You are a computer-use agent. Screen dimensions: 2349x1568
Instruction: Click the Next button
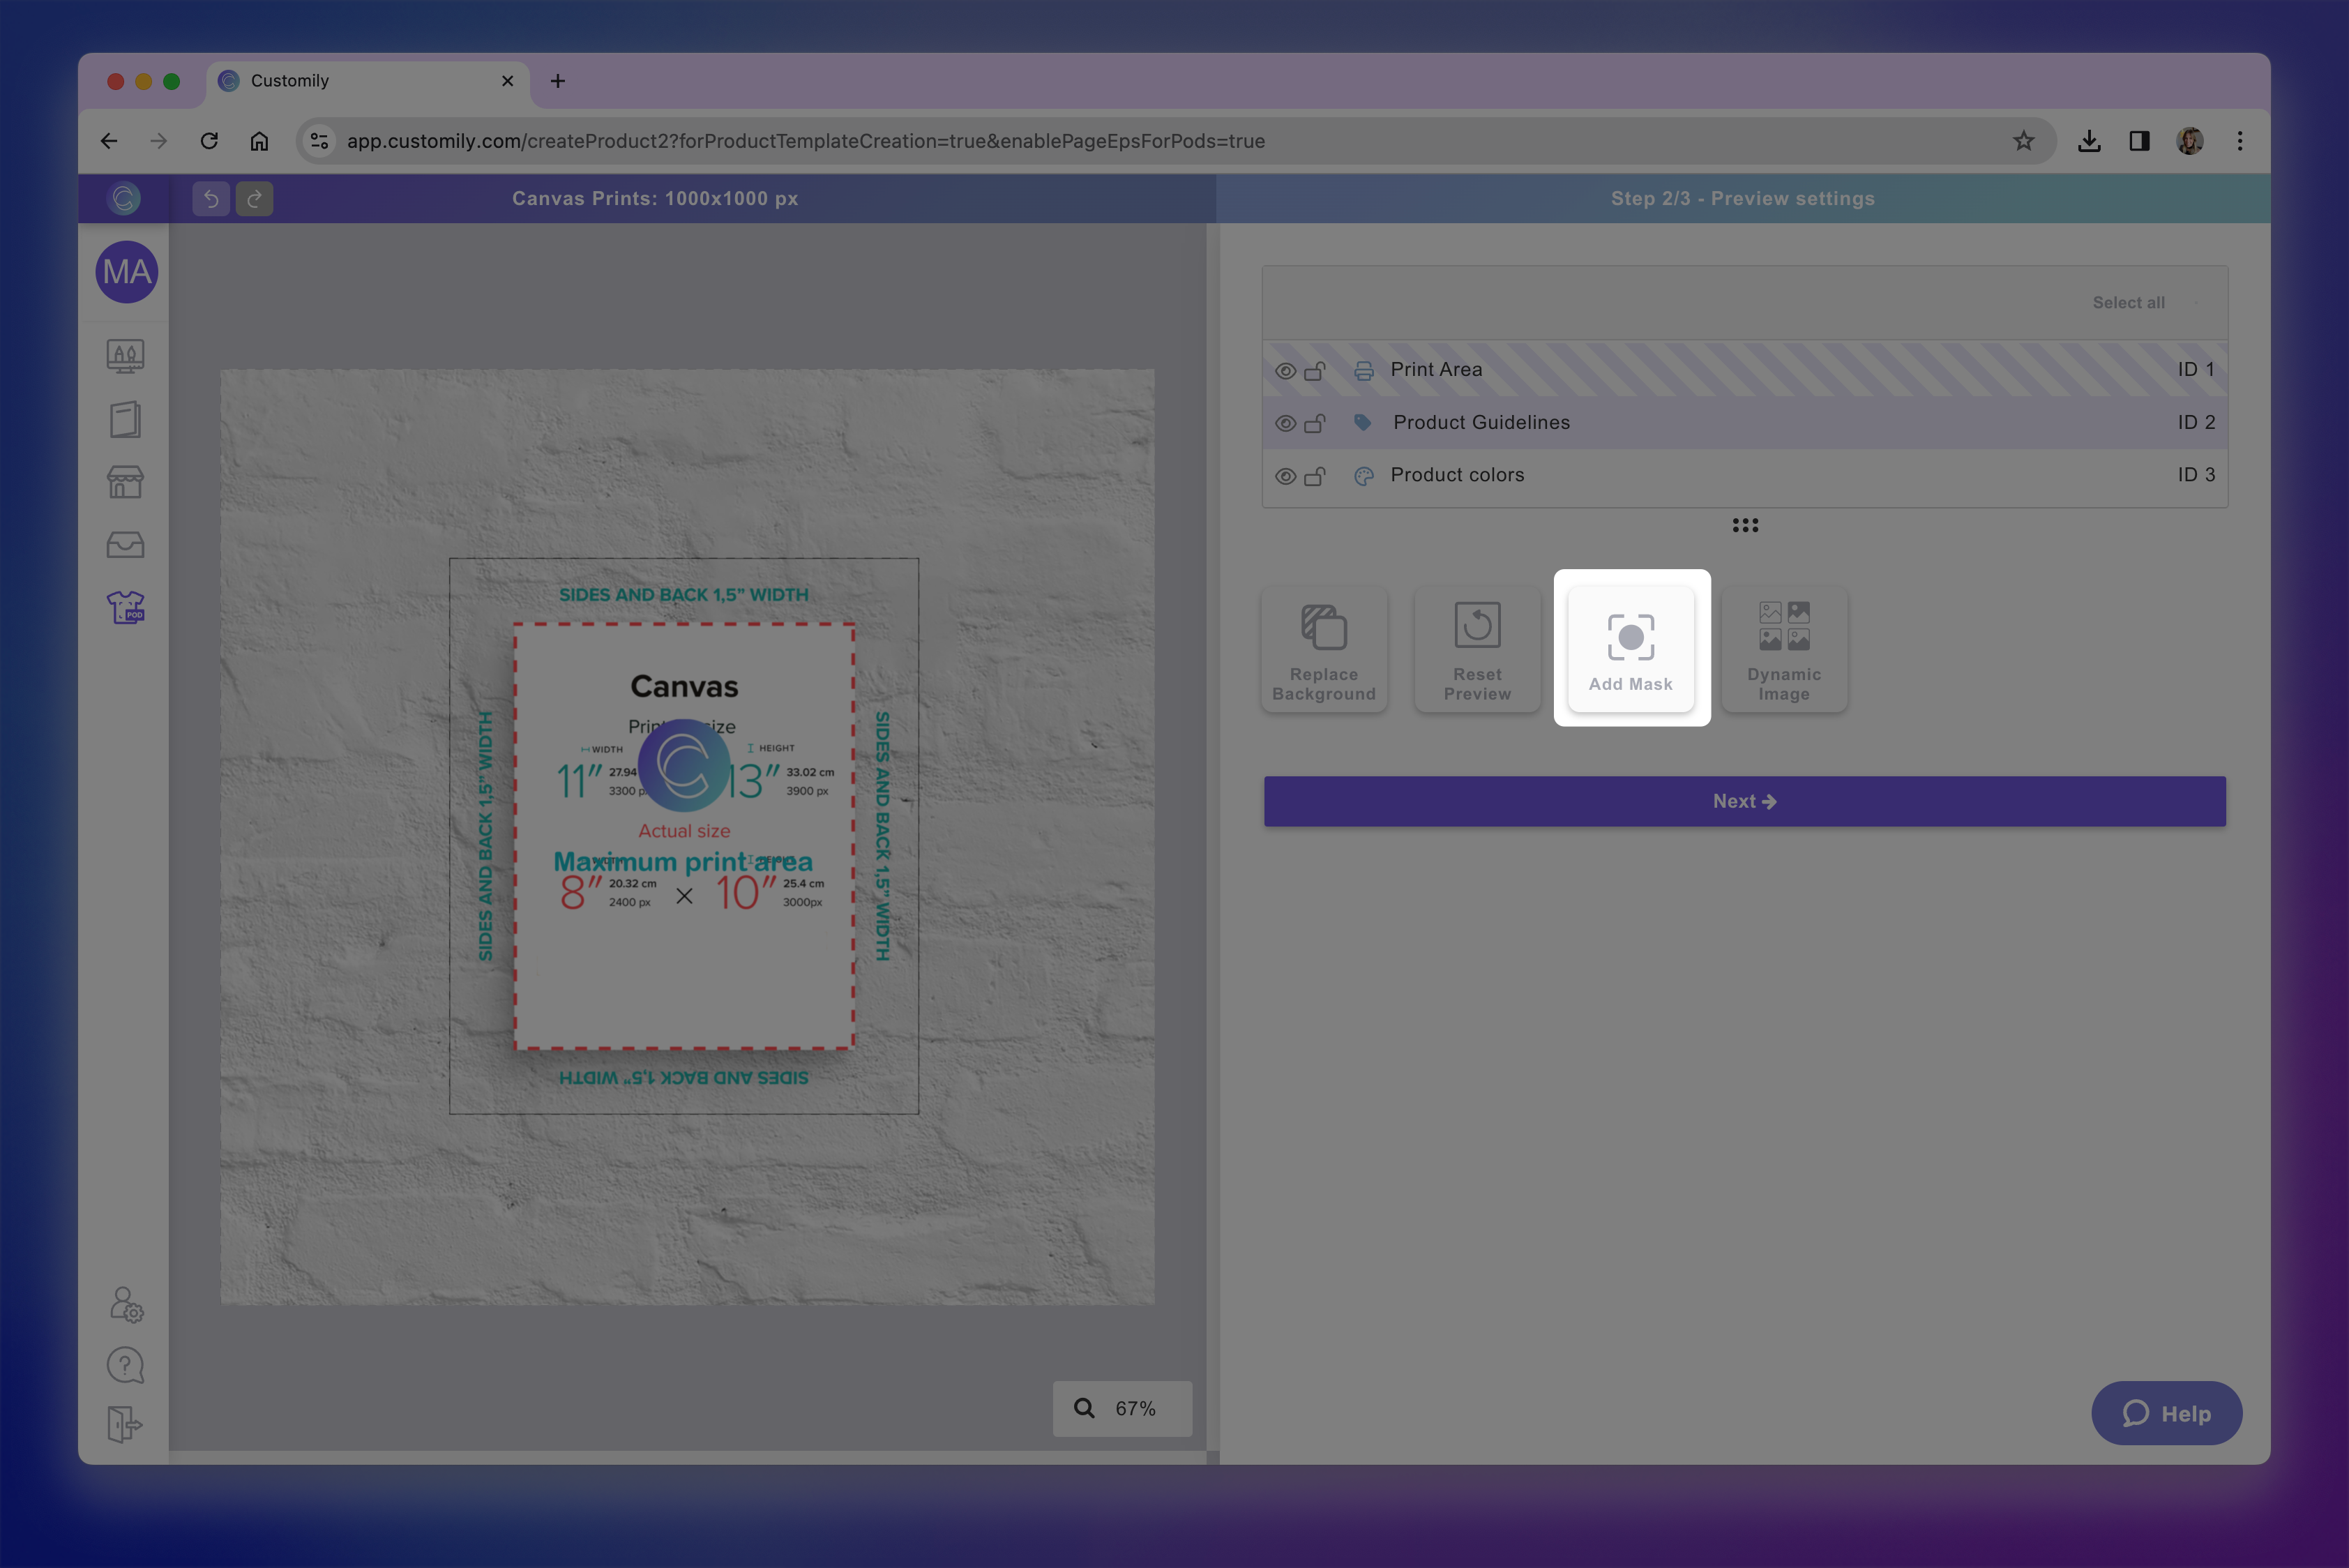(1744, 801)
